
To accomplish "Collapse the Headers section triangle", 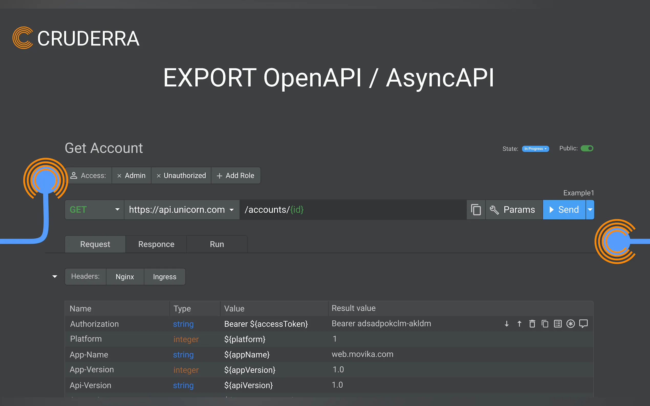I will point(55,277).
